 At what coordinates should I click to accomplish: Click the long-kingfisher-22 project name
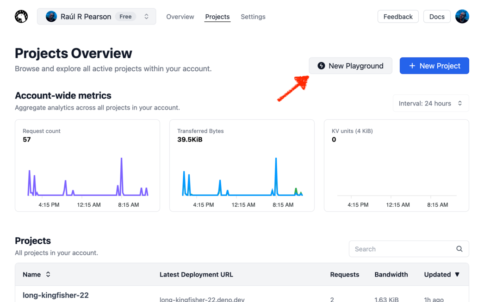point(56,295)
